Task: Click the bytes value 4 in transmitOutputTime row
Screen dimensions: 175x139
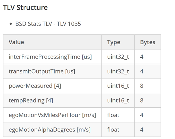Action: (x=142, y=71)
